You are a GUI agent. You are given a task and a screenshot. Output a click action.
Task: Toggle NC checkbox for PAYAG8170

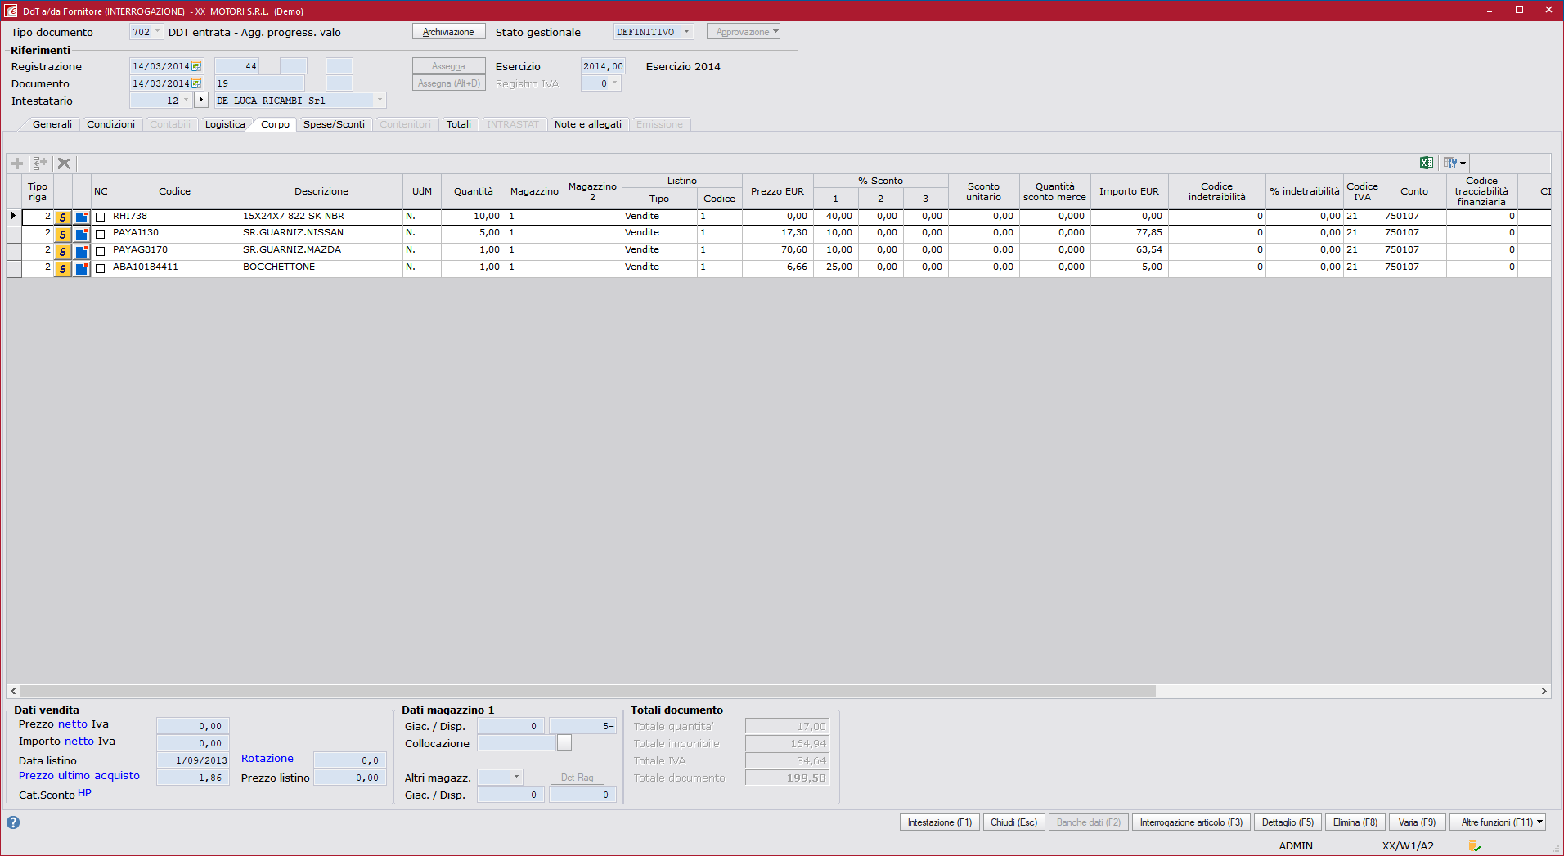click(100, 251)
